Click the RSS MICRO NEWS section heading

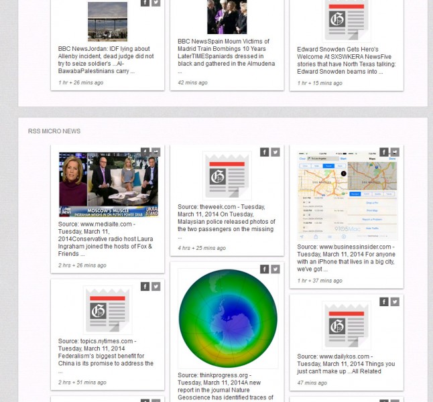point(54,131)
